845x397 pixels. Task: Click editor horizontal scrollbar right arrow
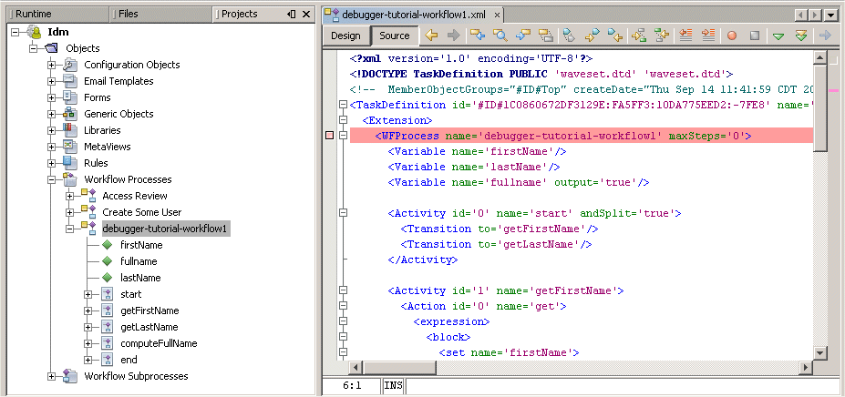point(806,368)
